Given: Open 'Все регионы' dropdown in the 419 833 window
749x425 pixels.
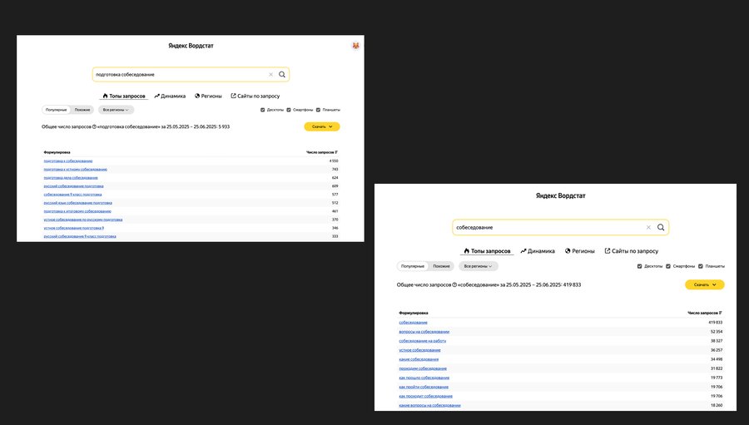Looking at the screenshot, I should click(479, 266).
